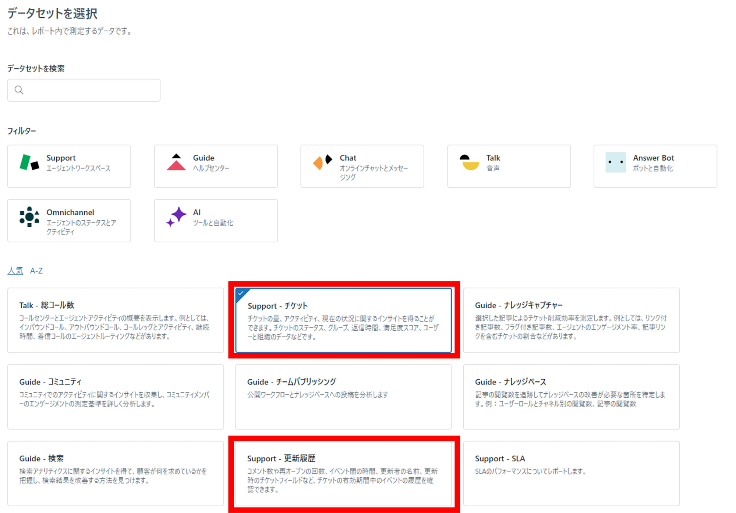This screenshot has width=736, height=513.
Task: Click the Answer Bot face icon
Action: (x=616, y=162)
